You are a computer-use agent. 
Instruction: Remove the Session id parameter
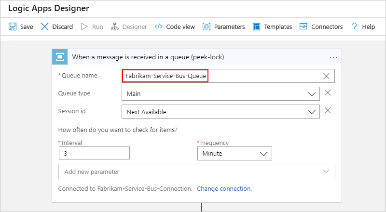(x=328, y=111)
